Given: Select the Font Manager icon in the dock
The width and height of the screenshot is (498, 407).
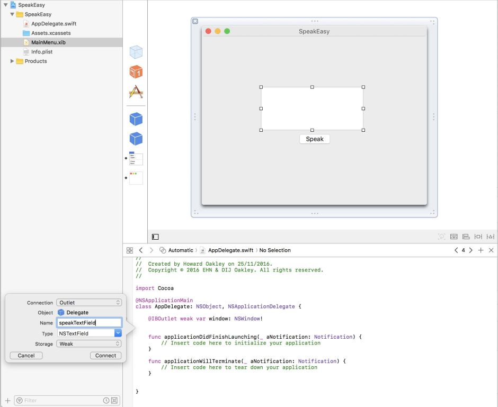Looking at the screenshot, I should 135,91.
